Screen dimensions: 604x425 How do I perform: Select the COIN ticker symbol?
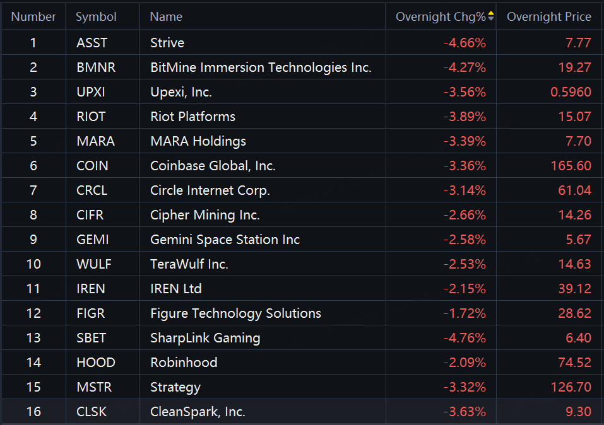click(x=92, y=166)
